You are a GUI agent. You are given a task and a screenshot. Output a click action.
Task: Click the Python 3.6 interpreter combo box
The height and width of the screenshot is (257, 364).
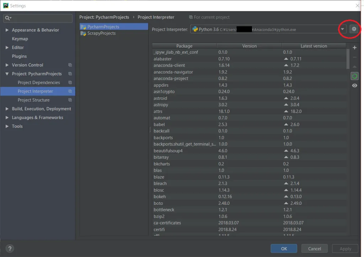coord(268,29)
